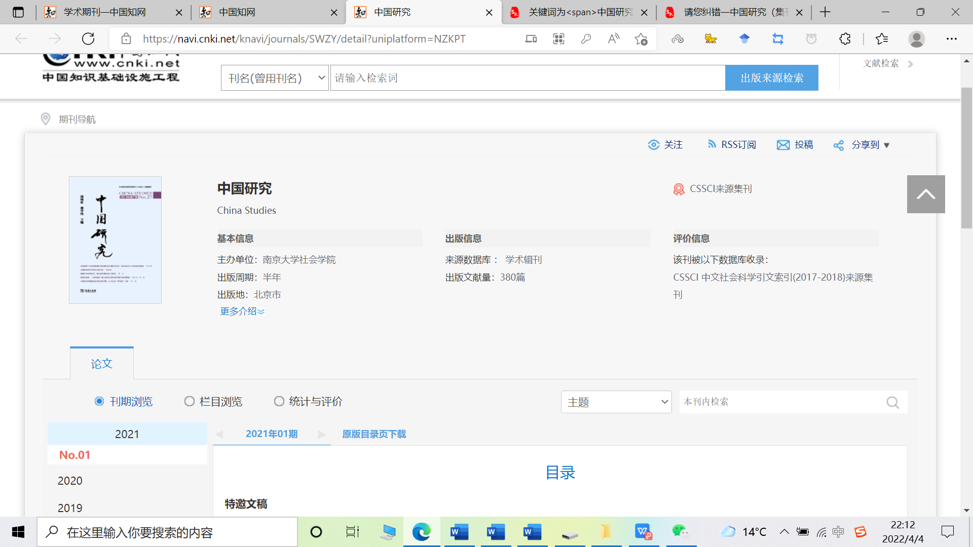Click the browser address bar URL
The image size is (973, 547).
pyautogui.click(x=304, y=39)
